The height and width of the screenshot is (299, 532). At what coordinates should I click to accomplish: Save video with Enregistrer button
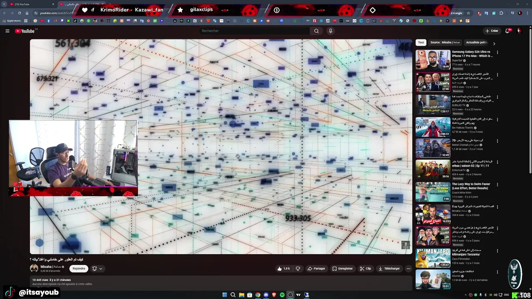(x=342, y=269)
